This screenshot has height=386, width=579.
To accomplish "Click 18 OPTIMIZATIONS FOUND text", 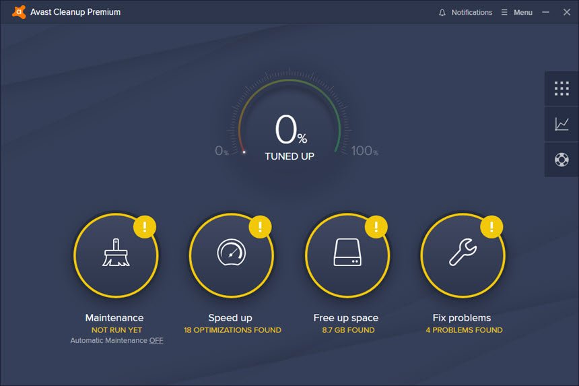I will tap(233, 330).
